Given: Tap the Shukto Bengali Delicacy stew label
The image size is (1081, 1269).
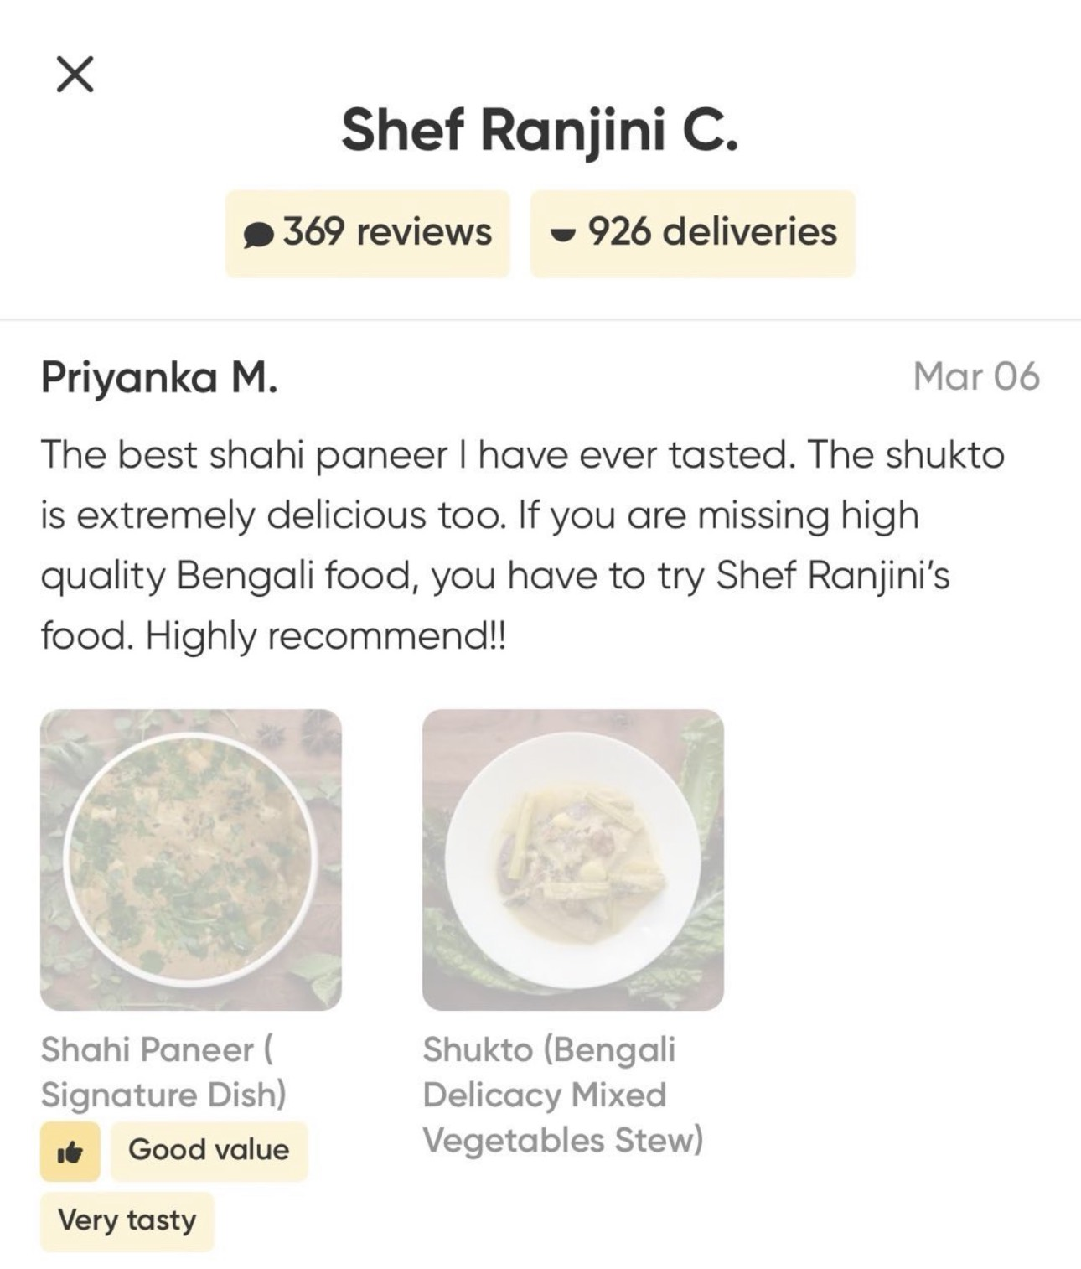Looking at the screenshot, I should 562,1094.
